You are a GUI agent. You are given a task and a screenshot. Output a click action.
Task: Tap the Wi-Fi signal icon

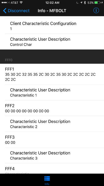tap(21, 3)
